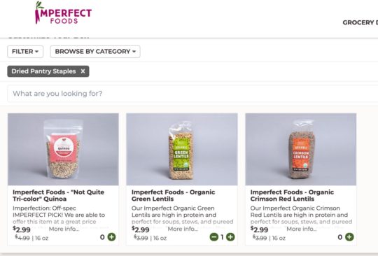Add one Tri-color Quinoa with plus icon
This screenshot has width=378, height=256.
click(111, 237)
